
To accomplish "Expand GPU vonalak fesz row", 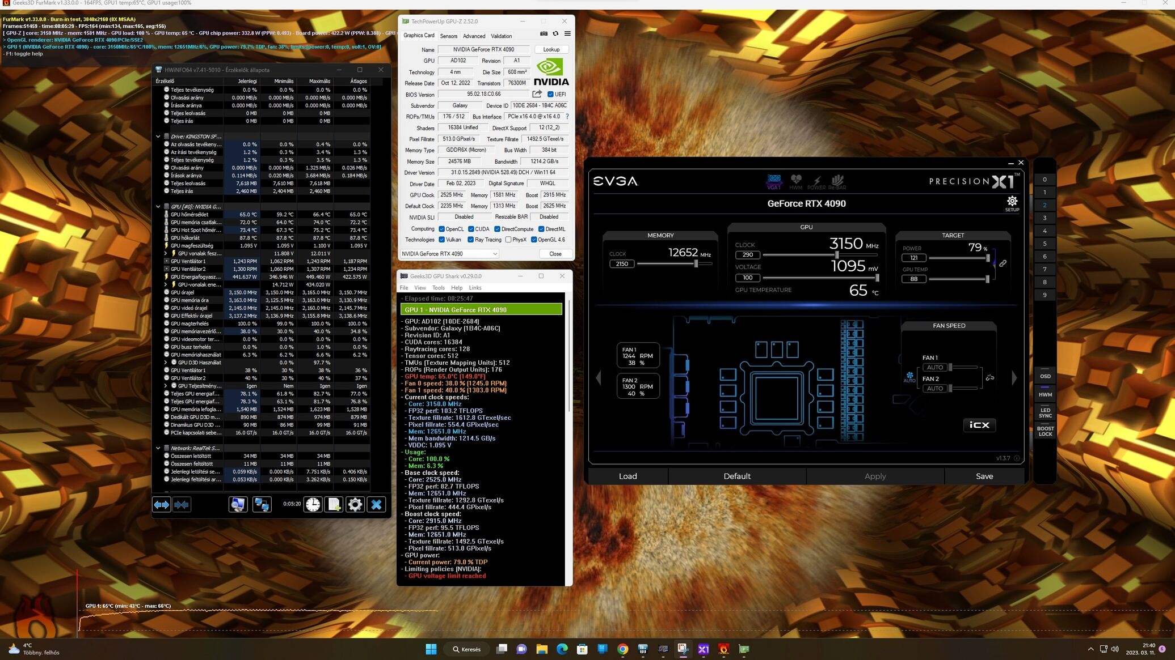I will 166,253.
